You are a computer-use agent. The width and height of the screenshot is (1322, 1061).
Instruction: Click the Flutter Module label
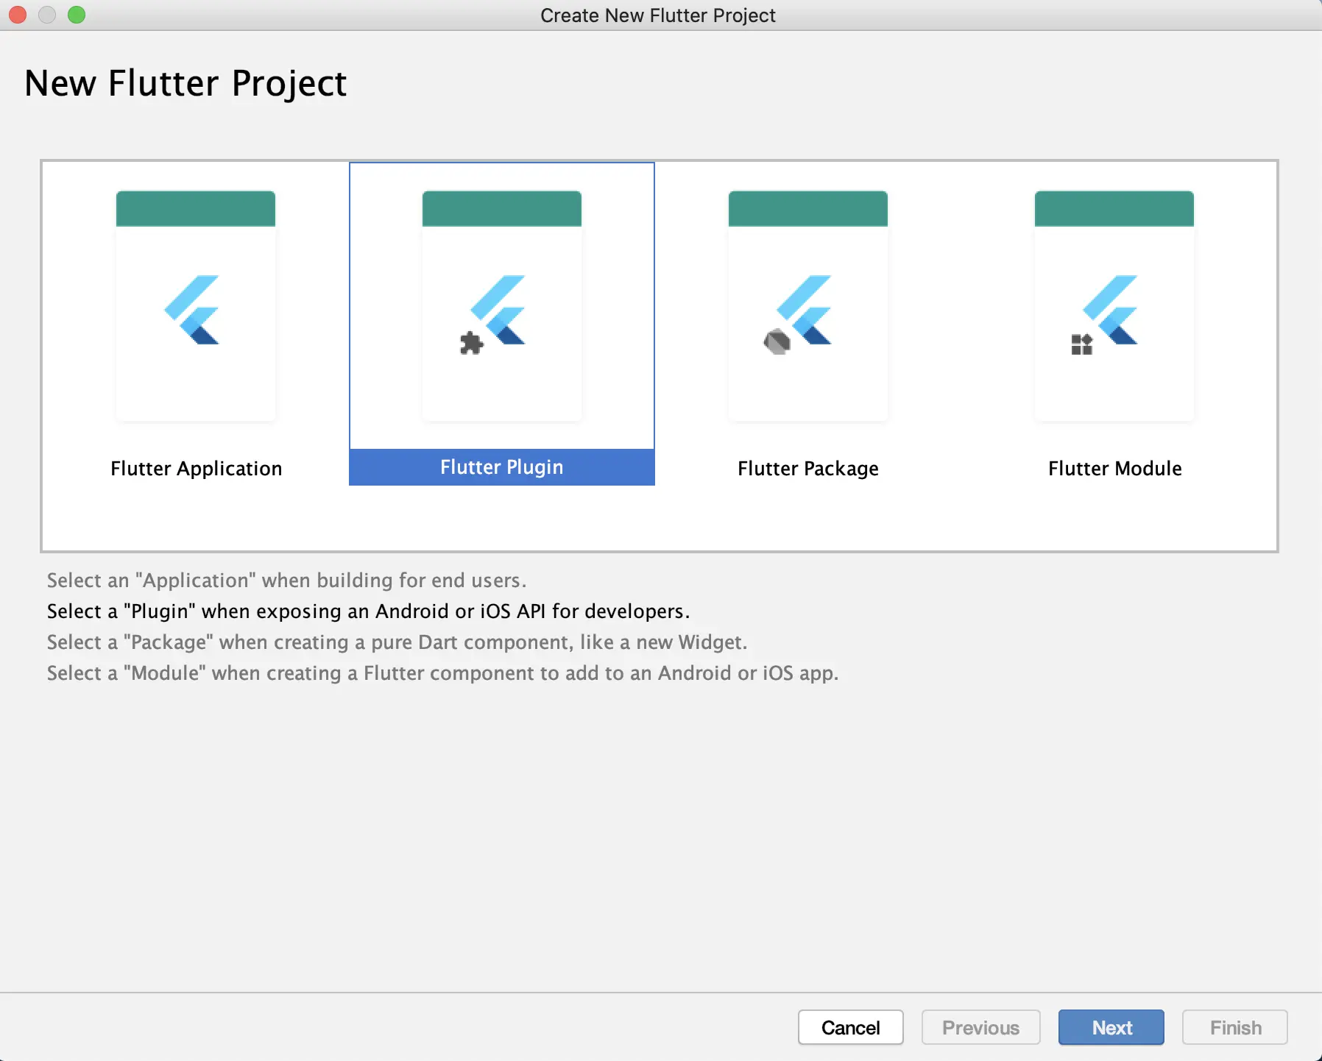[x=1115, y=469]
